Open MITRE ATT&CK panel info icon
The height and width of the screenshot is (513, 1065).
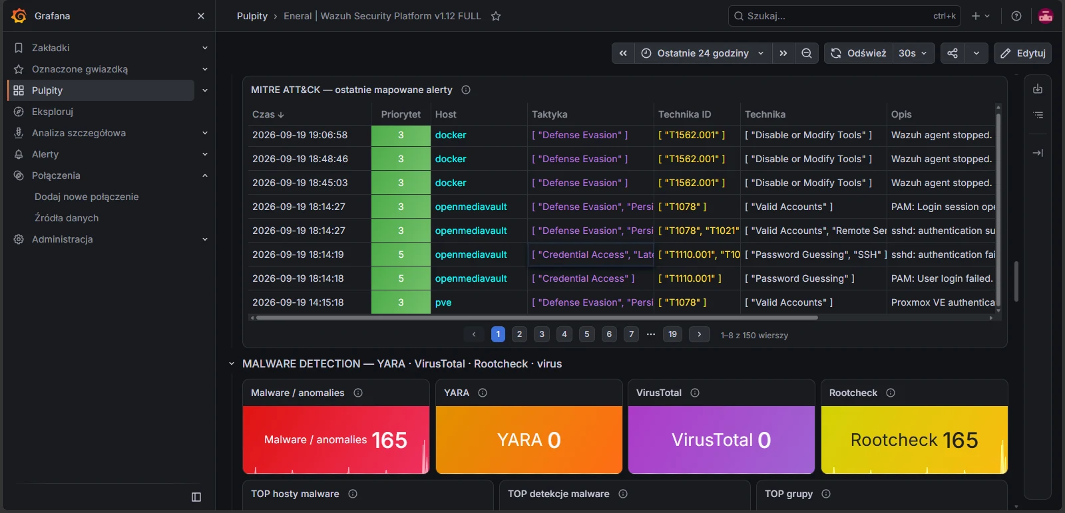tap(466, 90)
